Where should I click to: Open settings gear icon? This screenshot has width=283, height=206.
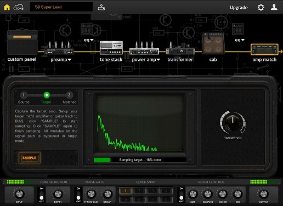261,8
